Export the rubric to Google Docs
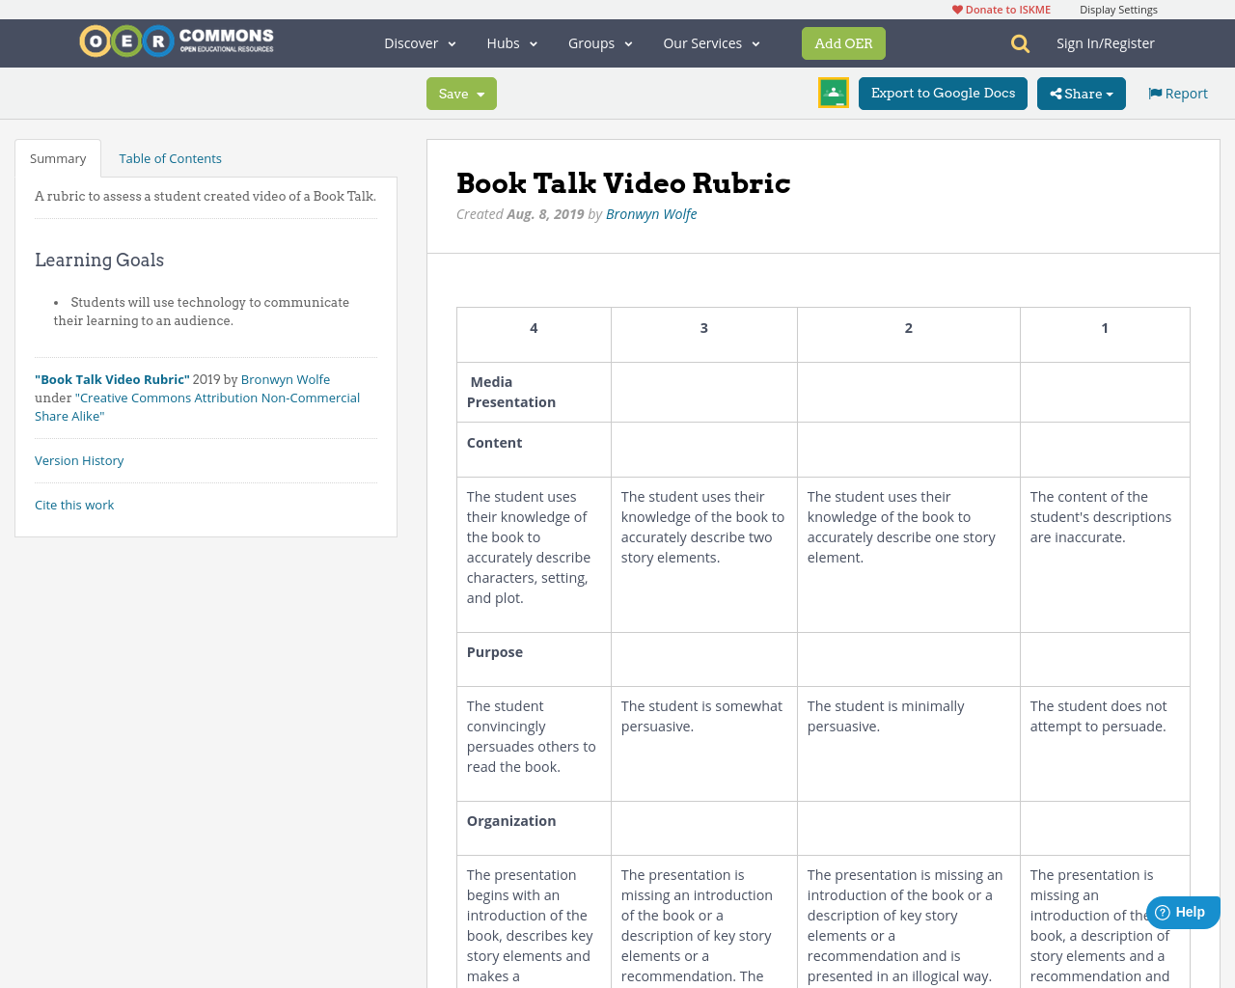1235x988 pixels. [943, 93]
